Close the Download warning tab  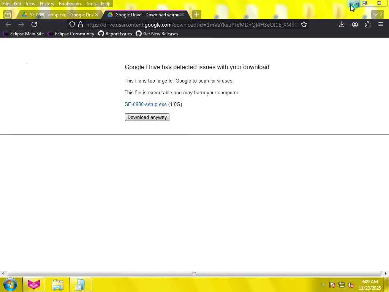[x=182, y=15]
